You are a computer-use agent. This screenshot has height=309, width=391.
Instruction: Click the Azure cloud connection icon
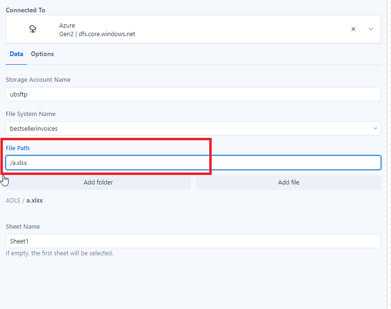(x=32, y=29)
